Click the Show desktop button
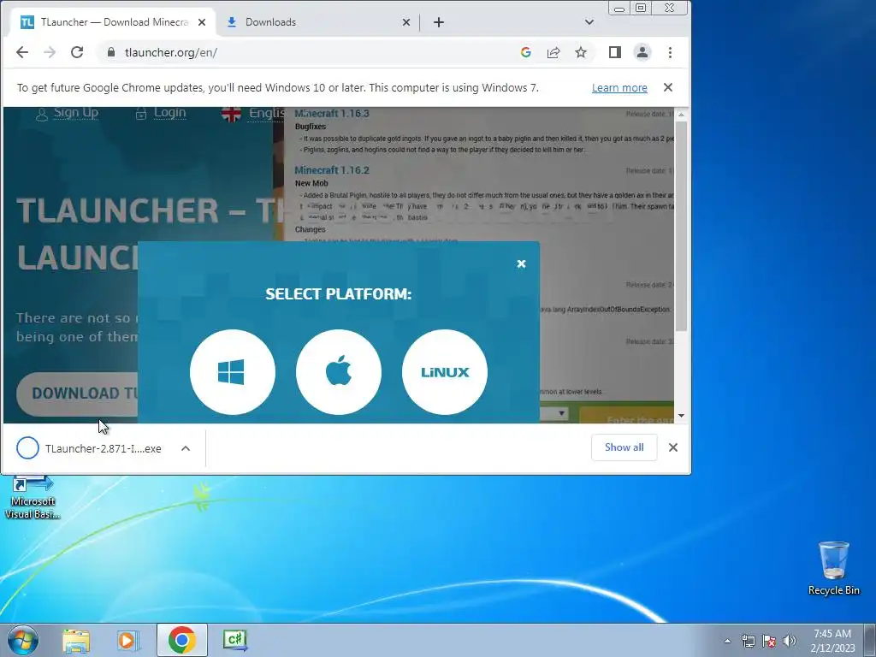Image resolution: width=876 pixels, height=657 pixels. tap(870, 640)
